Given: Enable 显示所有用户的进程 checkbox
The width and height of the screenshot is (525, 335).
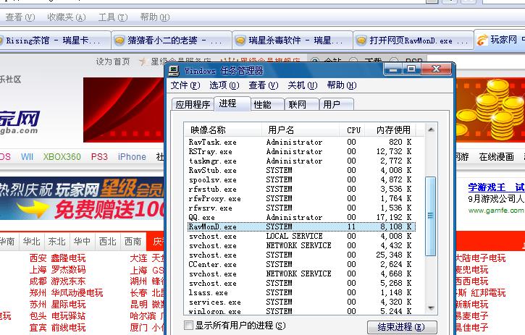Looking at the screenshot, I should click(188, 325).
